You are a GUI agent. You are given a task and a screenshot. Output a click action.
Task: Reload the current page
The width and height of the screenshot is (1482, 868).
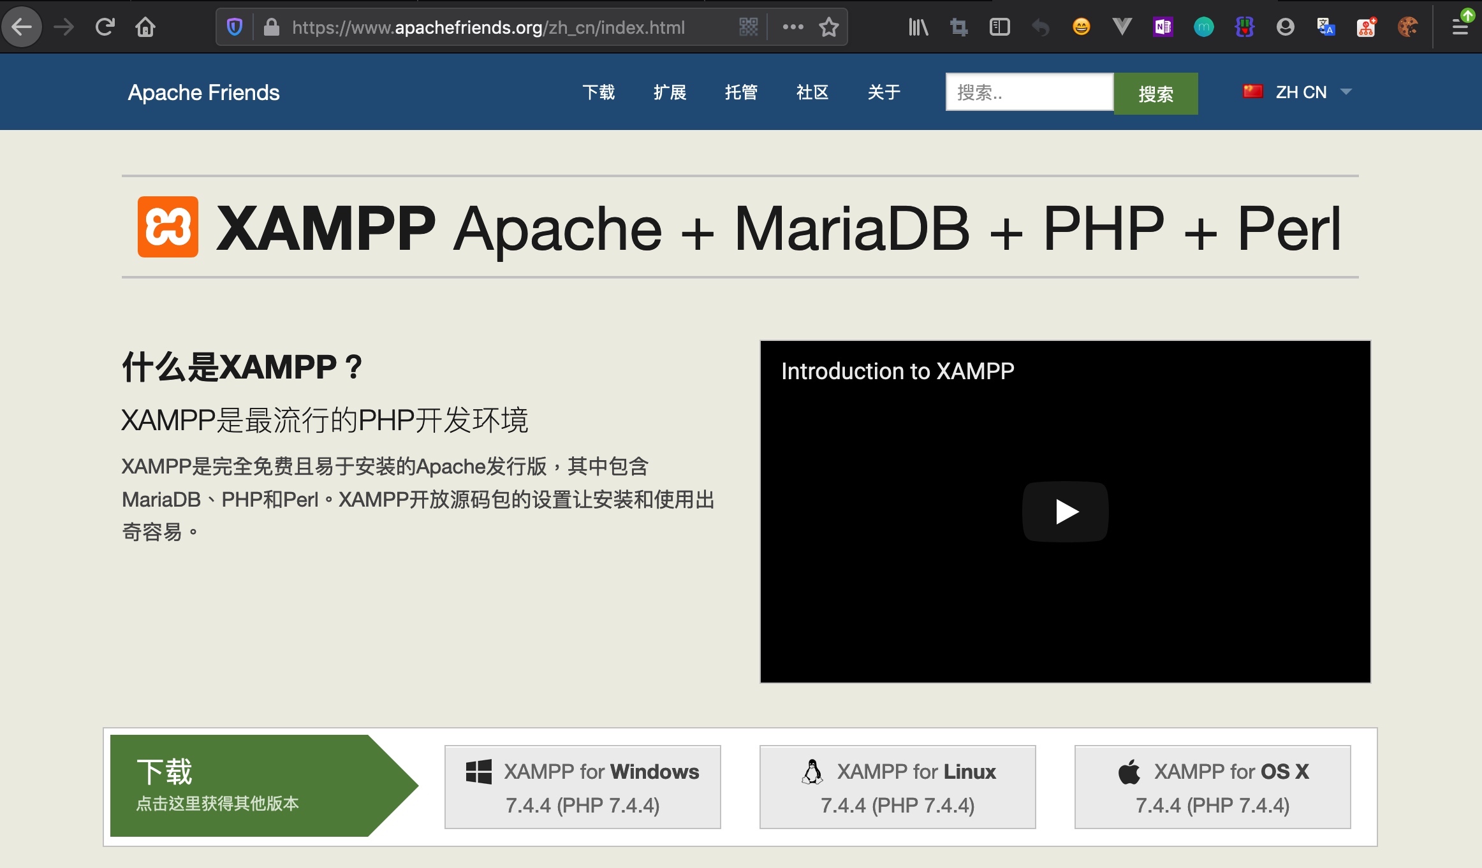(x=105, y=27)
